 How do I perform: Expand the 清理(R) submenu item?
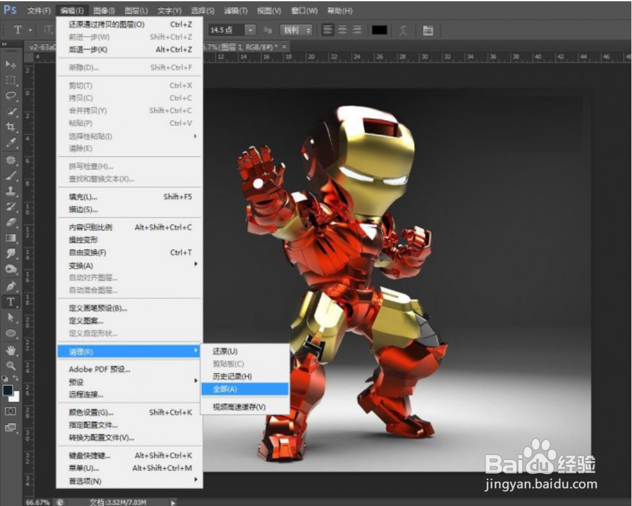(129, 351)
